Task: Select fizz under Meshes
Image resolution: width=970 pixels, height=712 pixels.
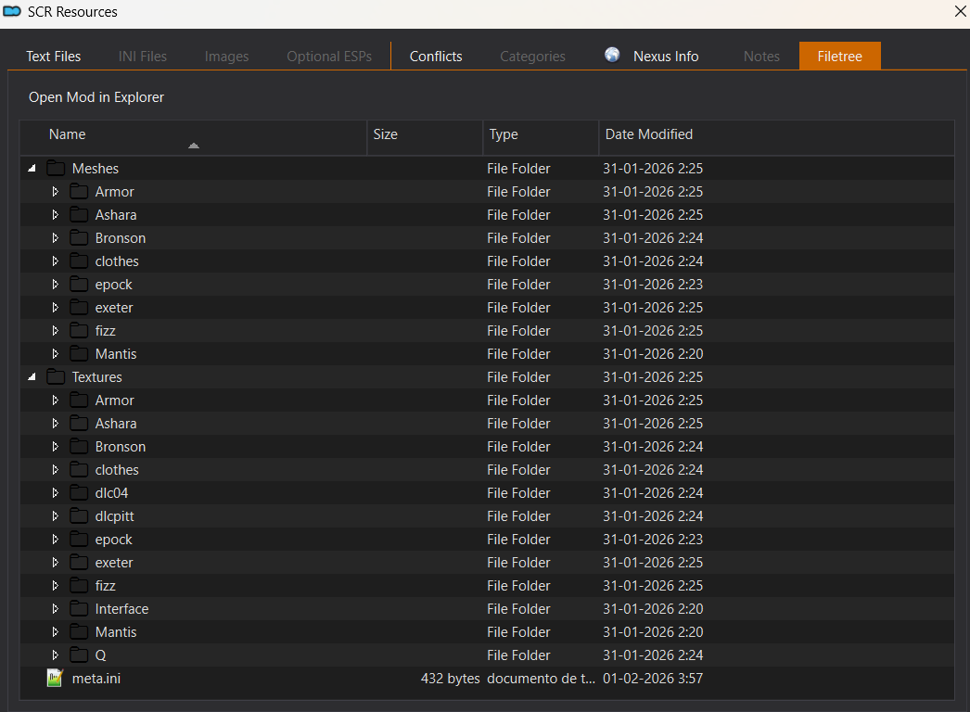Action: pos(105,331)
